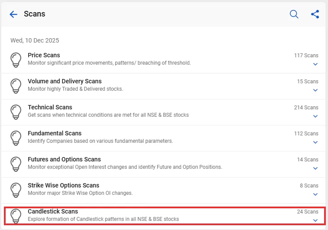Click the Candlestick Scans lightbulb icon

16,215
